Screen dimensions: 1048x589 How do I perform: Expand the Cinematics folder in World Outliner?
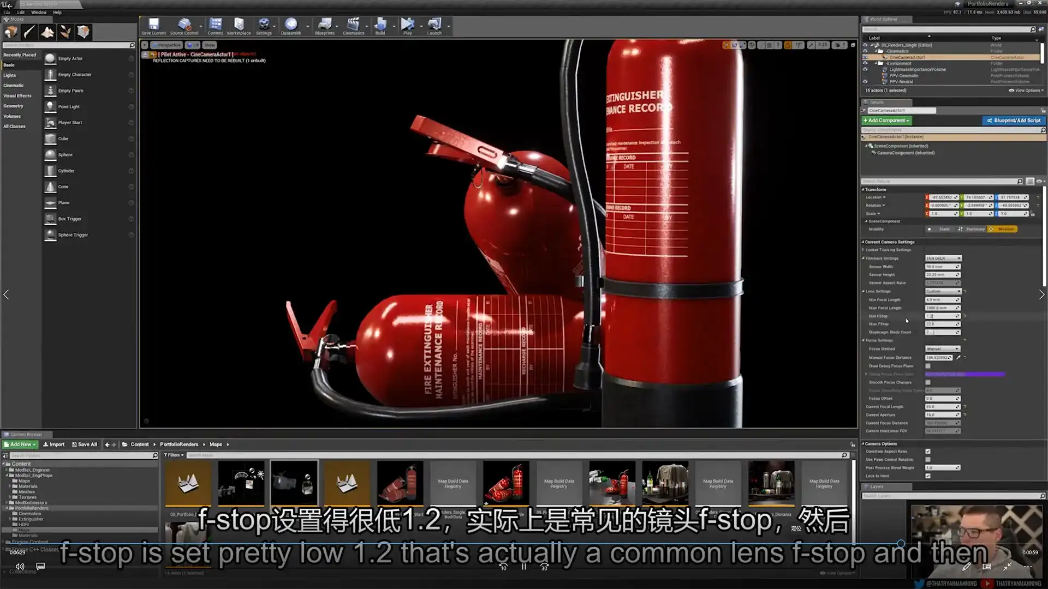tap(875, 51)
